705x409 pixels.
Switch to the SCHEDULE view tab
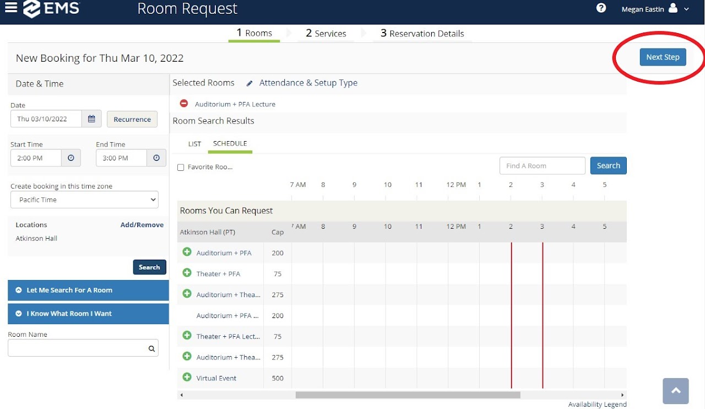click(x=230, y=143)
